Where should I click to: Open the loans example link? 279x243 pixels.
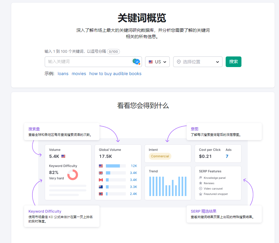tap(63, 74)
